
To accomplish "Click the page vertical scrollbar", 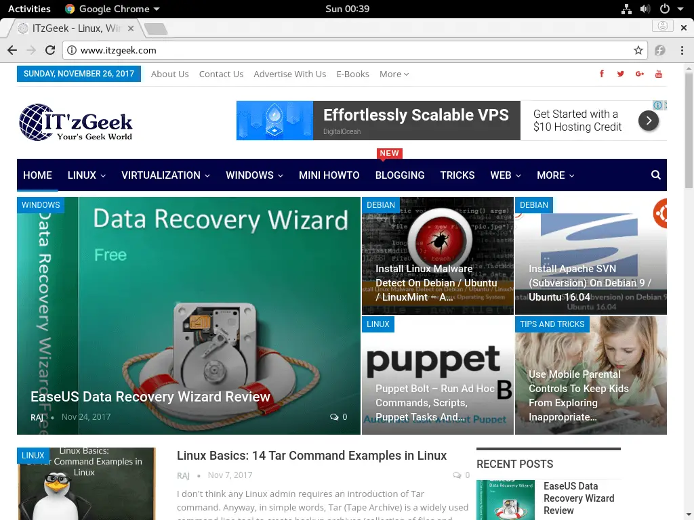I will click(x=689, y=129).
